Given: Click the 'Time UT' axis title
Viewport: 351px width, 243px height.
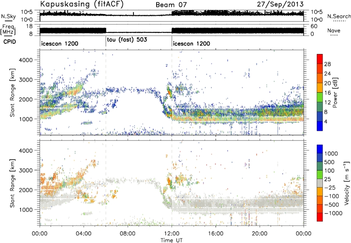Looking at the screenshot, I should point(172,240).
